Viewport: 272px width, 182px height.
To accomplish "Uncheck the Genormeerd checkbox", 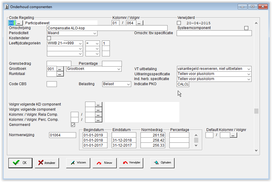I will (x=73, y=125).
